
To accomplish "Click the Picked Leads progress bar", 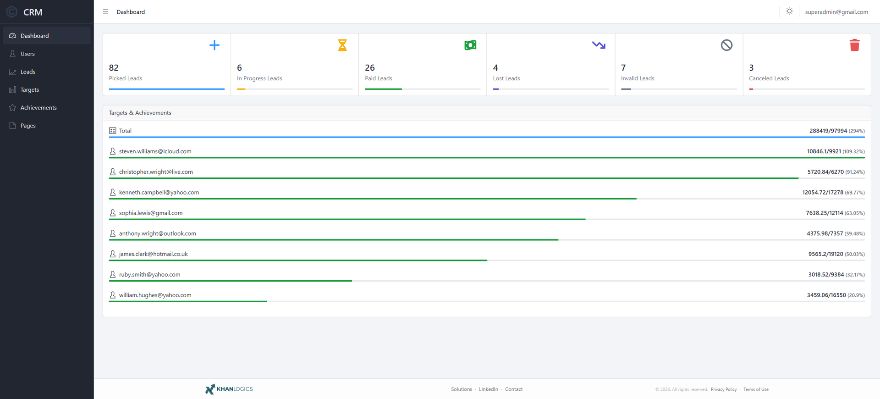I will pyautogui.click(x=167, y=89).
